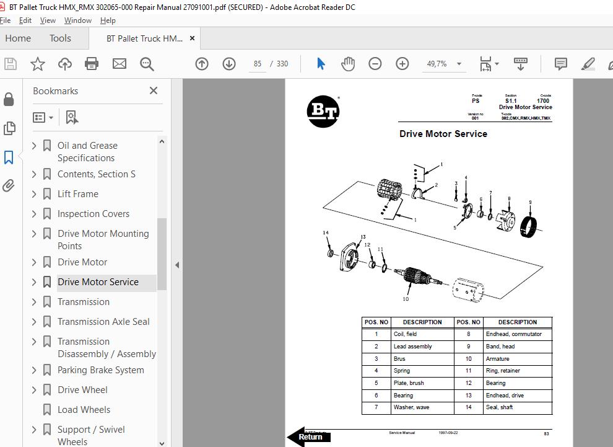Switch to the Home tab
The width and height of the screenshot is (613, 447).
[x=18, y=38]
